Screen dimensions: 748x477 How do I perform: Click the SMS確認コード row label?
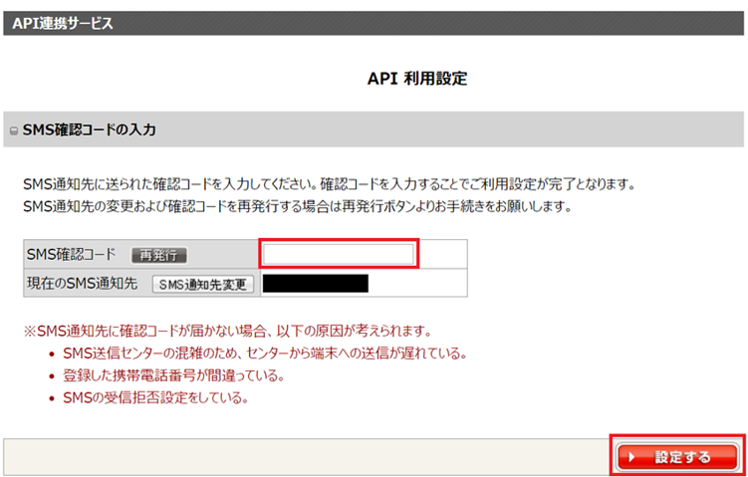71,255
